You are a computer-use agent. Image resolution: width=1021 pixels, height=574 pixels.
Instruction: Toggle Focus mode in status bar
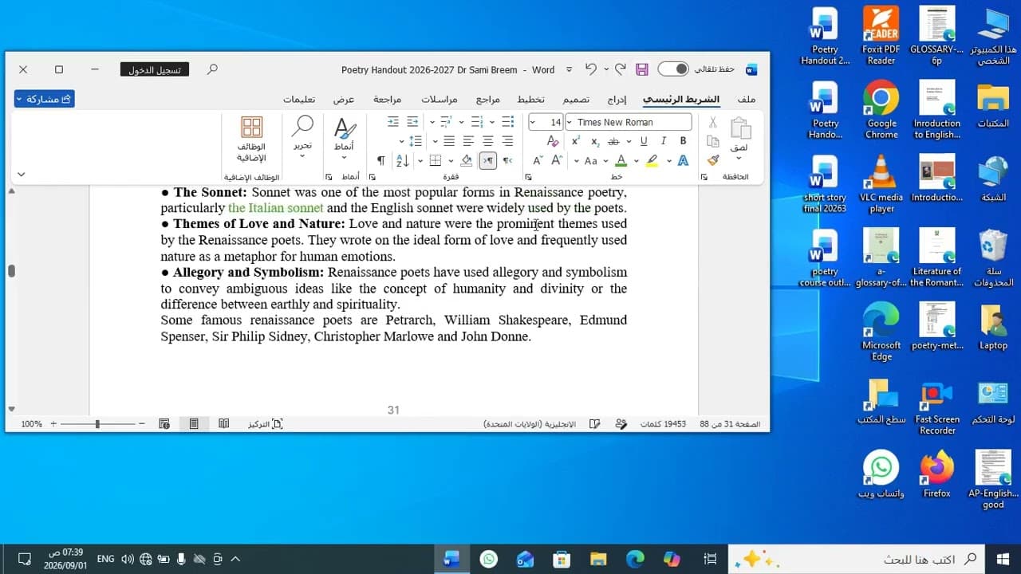pyautogui.click(x=265, y=424)
